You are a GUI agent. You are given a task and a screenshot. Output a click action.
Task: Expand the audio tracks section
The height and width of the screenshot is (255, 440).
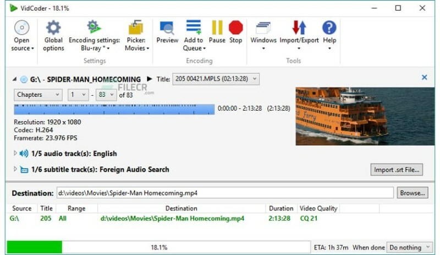point(15,154)
